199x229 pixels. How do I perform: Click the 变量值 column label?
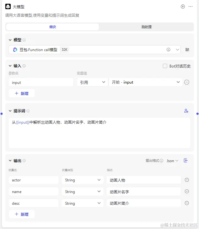82,73
